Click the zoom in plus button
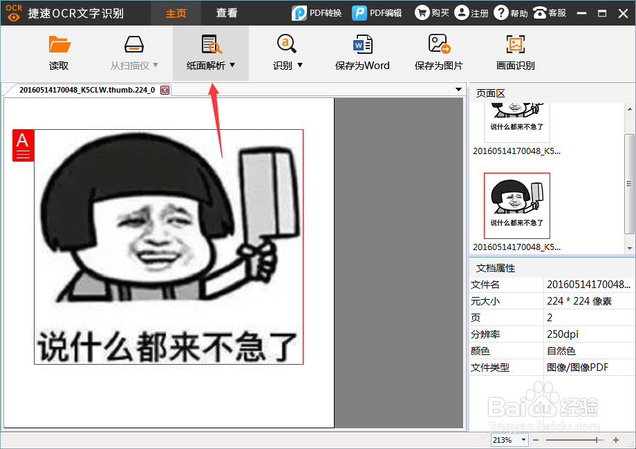Image resolution: width=636 pixels, height=449 pixels. (616, 440)
